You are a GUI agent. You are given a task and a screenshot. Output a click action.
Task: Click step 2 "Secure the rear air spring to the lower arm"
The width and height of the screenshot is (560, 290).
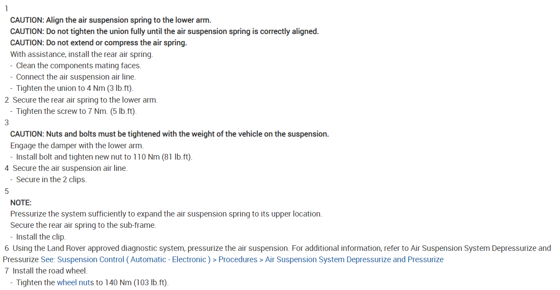tap(85, 100)
